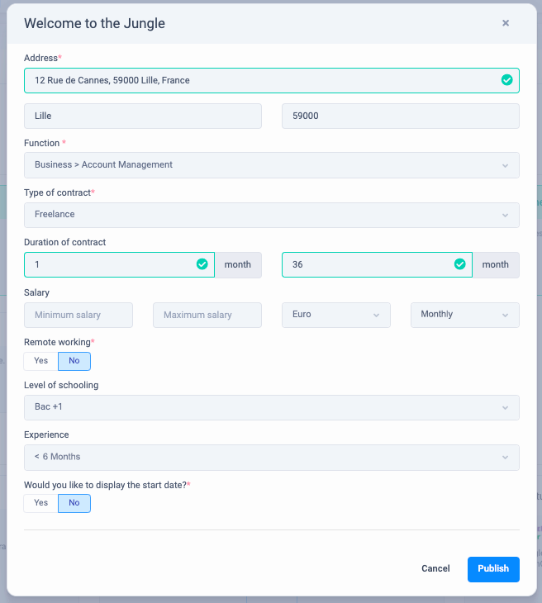Screen dimensions: 542x603
Task: Choose No to display the start date
Action: pyautogui.click(x=74, y=503)
